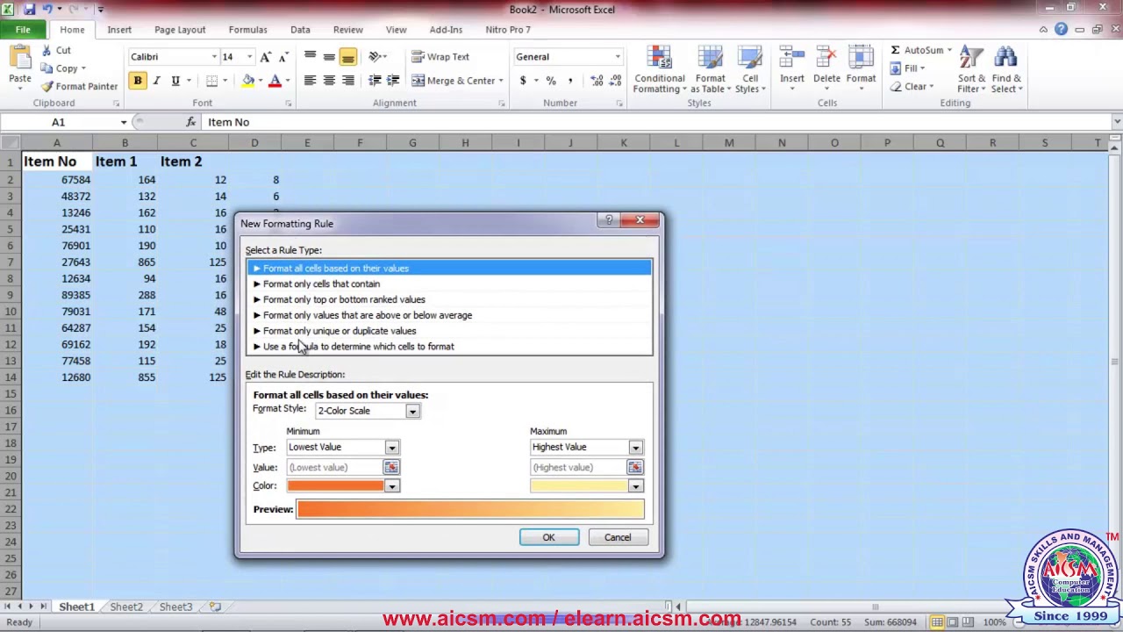
Task: Click the formula bar showing Item No
Action: pos(658,122)
